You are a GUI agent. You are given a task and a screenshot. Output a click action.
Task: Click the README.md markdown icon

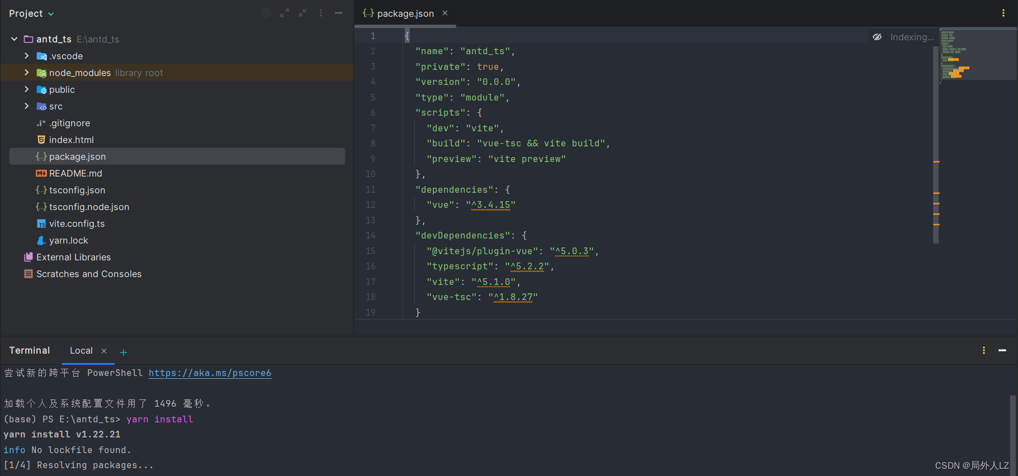pyautogui.click(x=41, y=173)
